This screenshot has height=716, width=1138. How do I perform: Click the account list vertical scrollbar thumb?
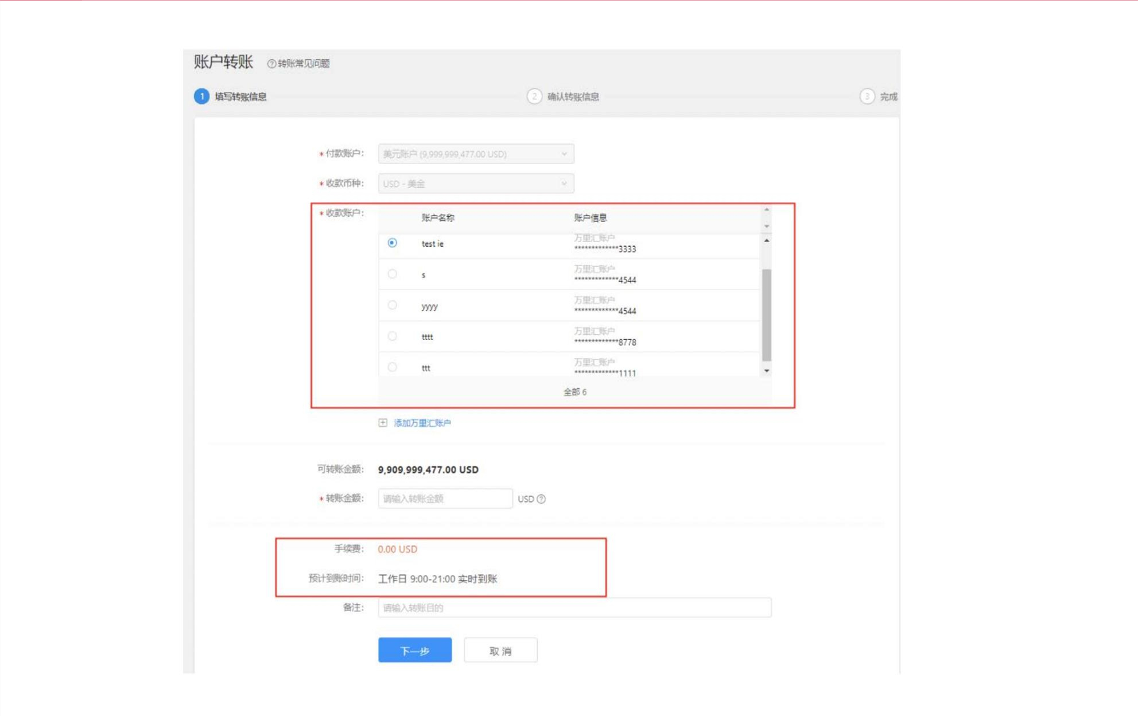(767, 314)
